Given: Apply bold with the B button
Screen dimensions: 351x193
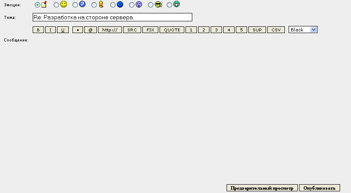Looking at the screenshot, I should 38,30.
